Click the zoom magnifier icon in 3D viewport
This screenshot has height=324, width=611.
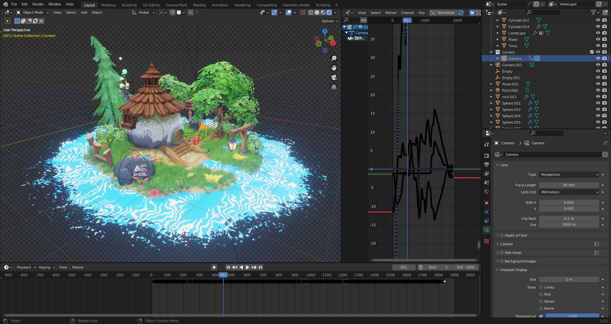[334, 58]
